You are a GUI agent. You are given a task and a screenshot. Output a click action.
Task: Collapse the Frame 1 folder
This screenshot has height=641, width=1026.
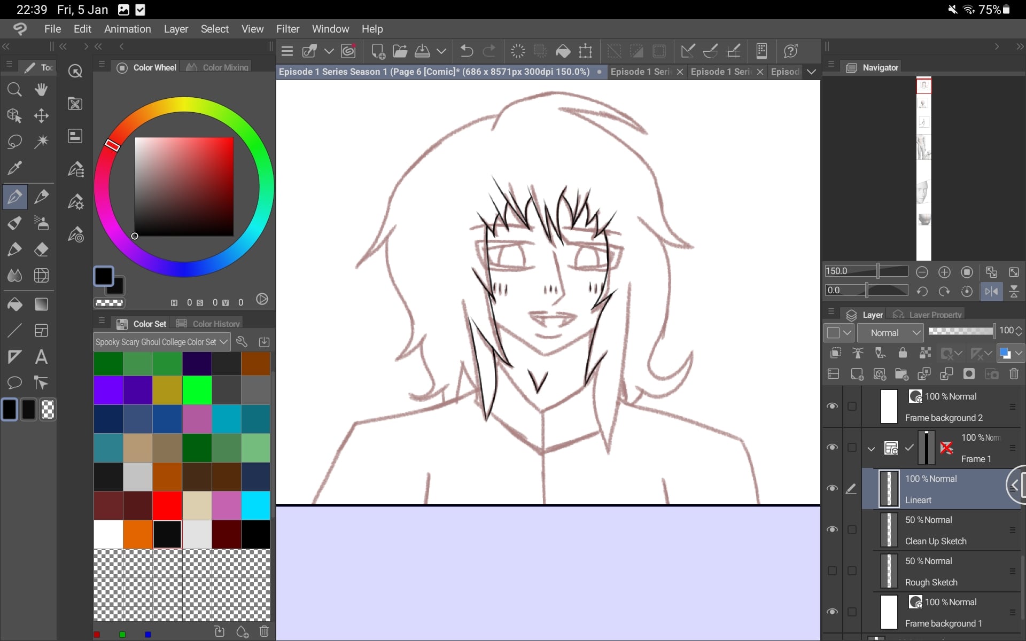tap(871, 448)
